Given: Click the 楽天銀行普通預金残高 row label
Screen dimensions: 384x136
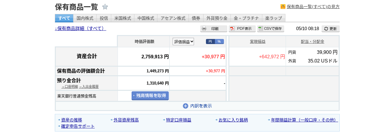Looking at the screenshot, I should 77,96.
